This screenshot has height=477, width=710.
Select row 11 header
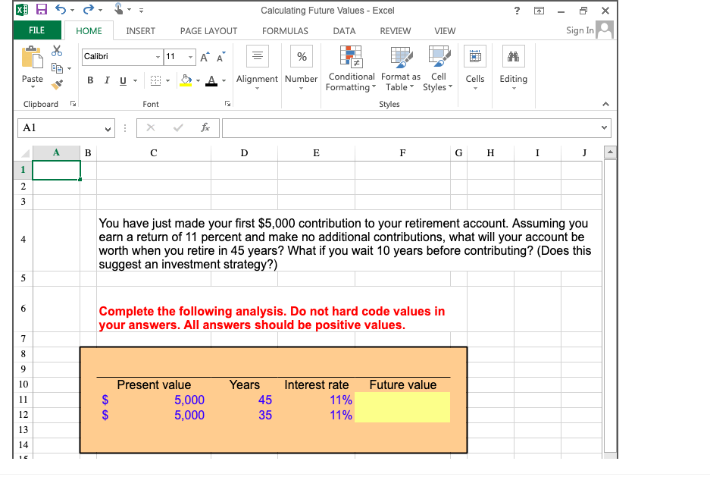click(x=23, y=400)
